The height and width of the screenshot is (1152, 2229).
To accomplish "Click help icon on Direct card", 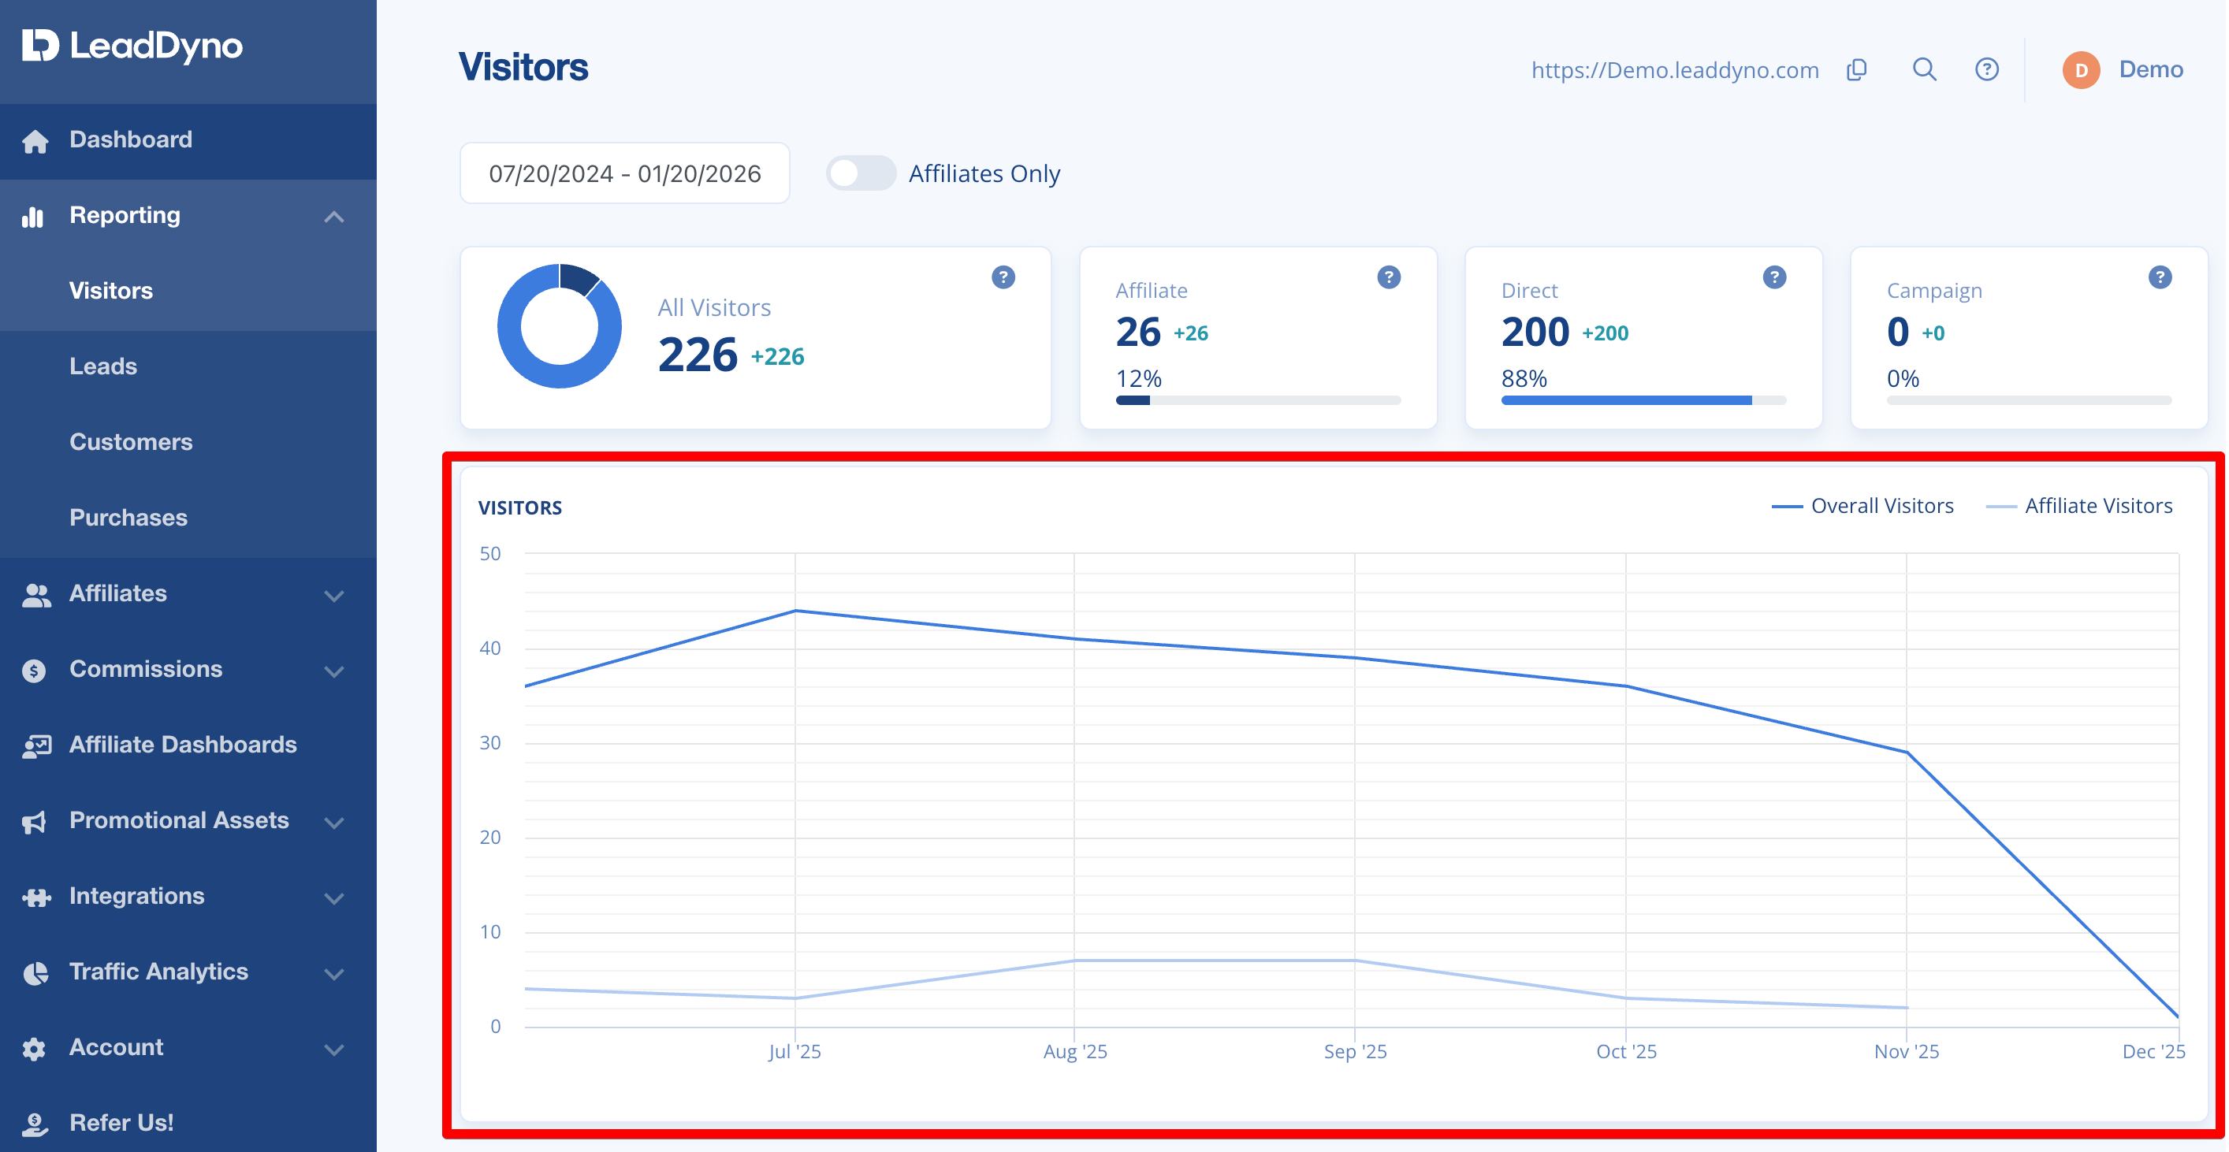I will point(1775,277).
